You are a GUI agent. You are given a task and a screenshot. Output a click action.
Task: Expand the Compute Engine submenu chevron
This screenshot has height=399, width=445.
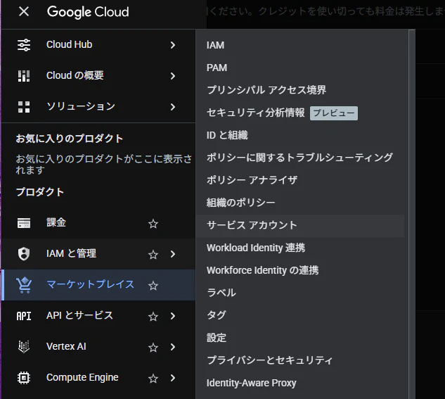172,378
